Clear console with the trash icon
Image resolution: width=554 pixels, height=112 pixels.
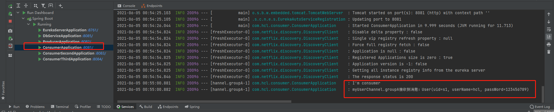(549, 52)
